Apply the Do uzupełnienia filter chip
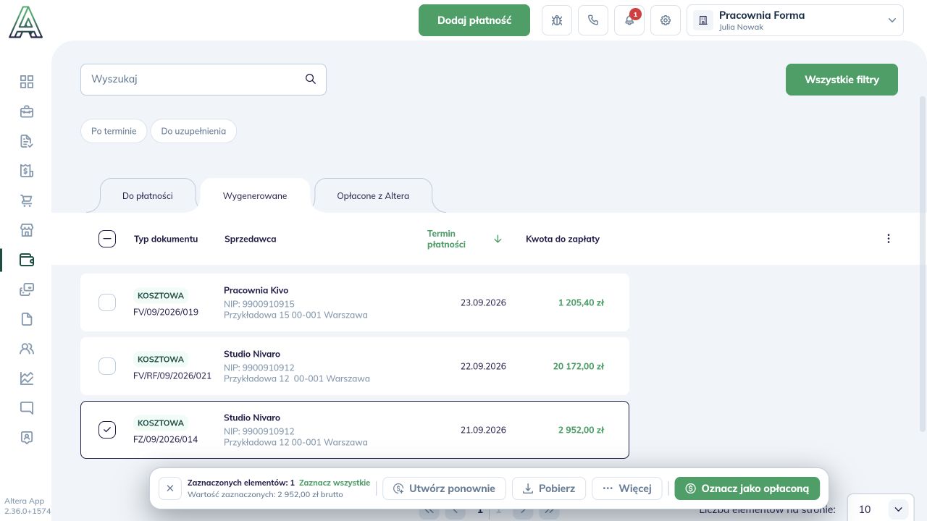The image size is (927, 521). 193,131
